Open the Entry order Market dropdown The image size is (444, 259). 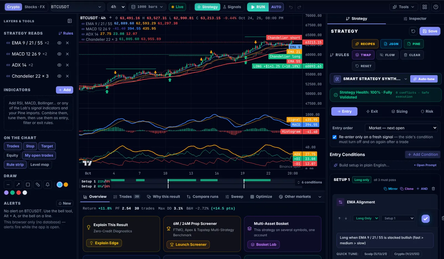pyautogui.click(x=401, y=128)
